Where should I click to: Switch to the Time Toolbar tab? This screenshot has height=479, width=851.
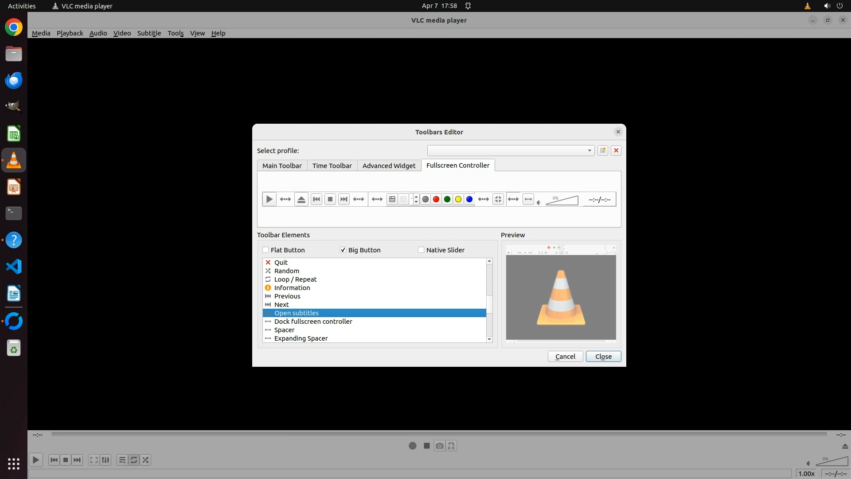[332, 165]
